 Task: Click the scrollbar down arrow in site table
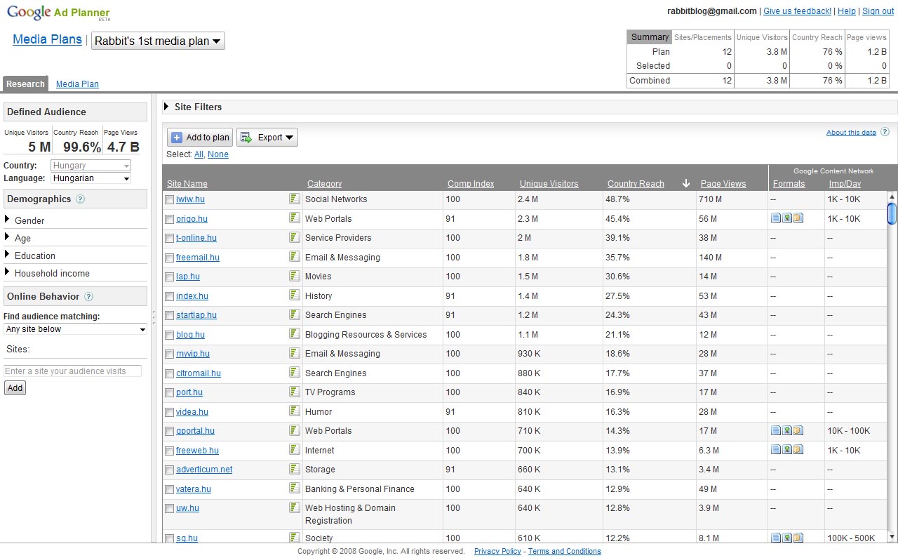tap(892, 537)
